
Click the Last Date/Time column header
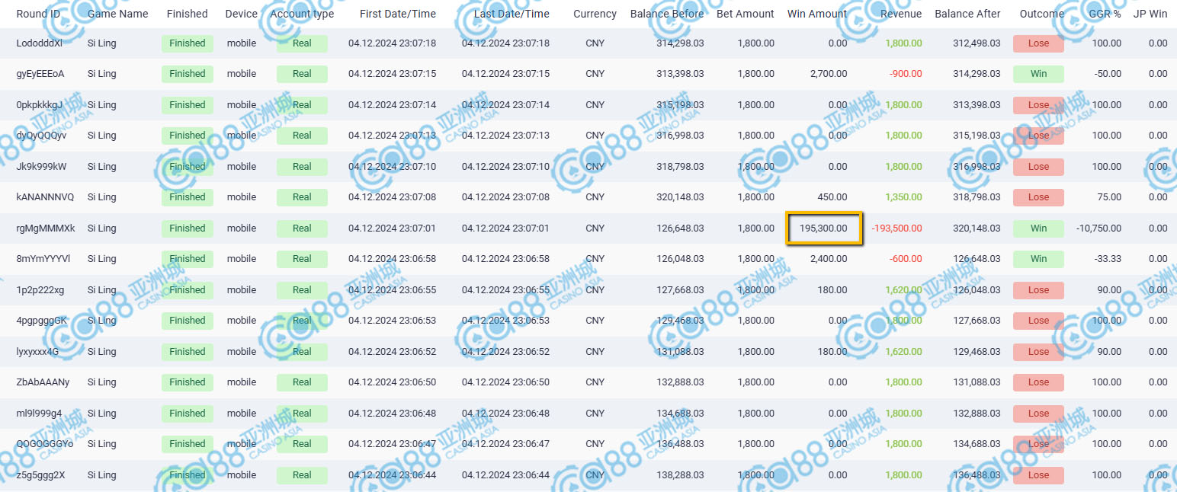tap(512, 14)
